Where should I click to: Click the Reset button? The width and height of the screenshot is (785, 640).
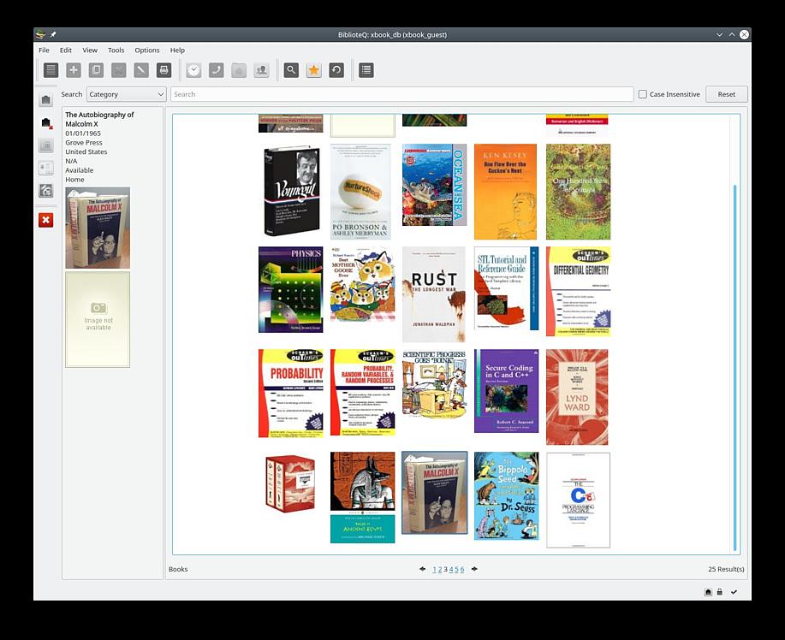pos(727,94)
